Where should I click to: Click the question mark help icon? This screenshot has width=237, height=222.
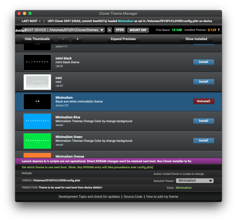(218, 30)
